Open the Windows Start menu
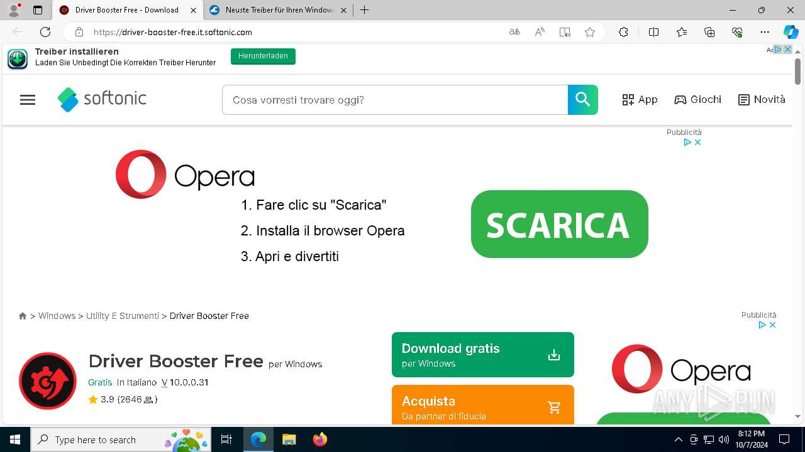805x452 pixels. tap(15, 439)
